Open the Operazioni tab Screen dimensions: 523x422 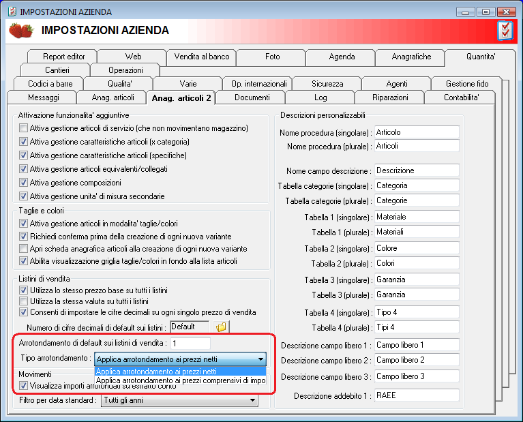(x=125, y=70)
